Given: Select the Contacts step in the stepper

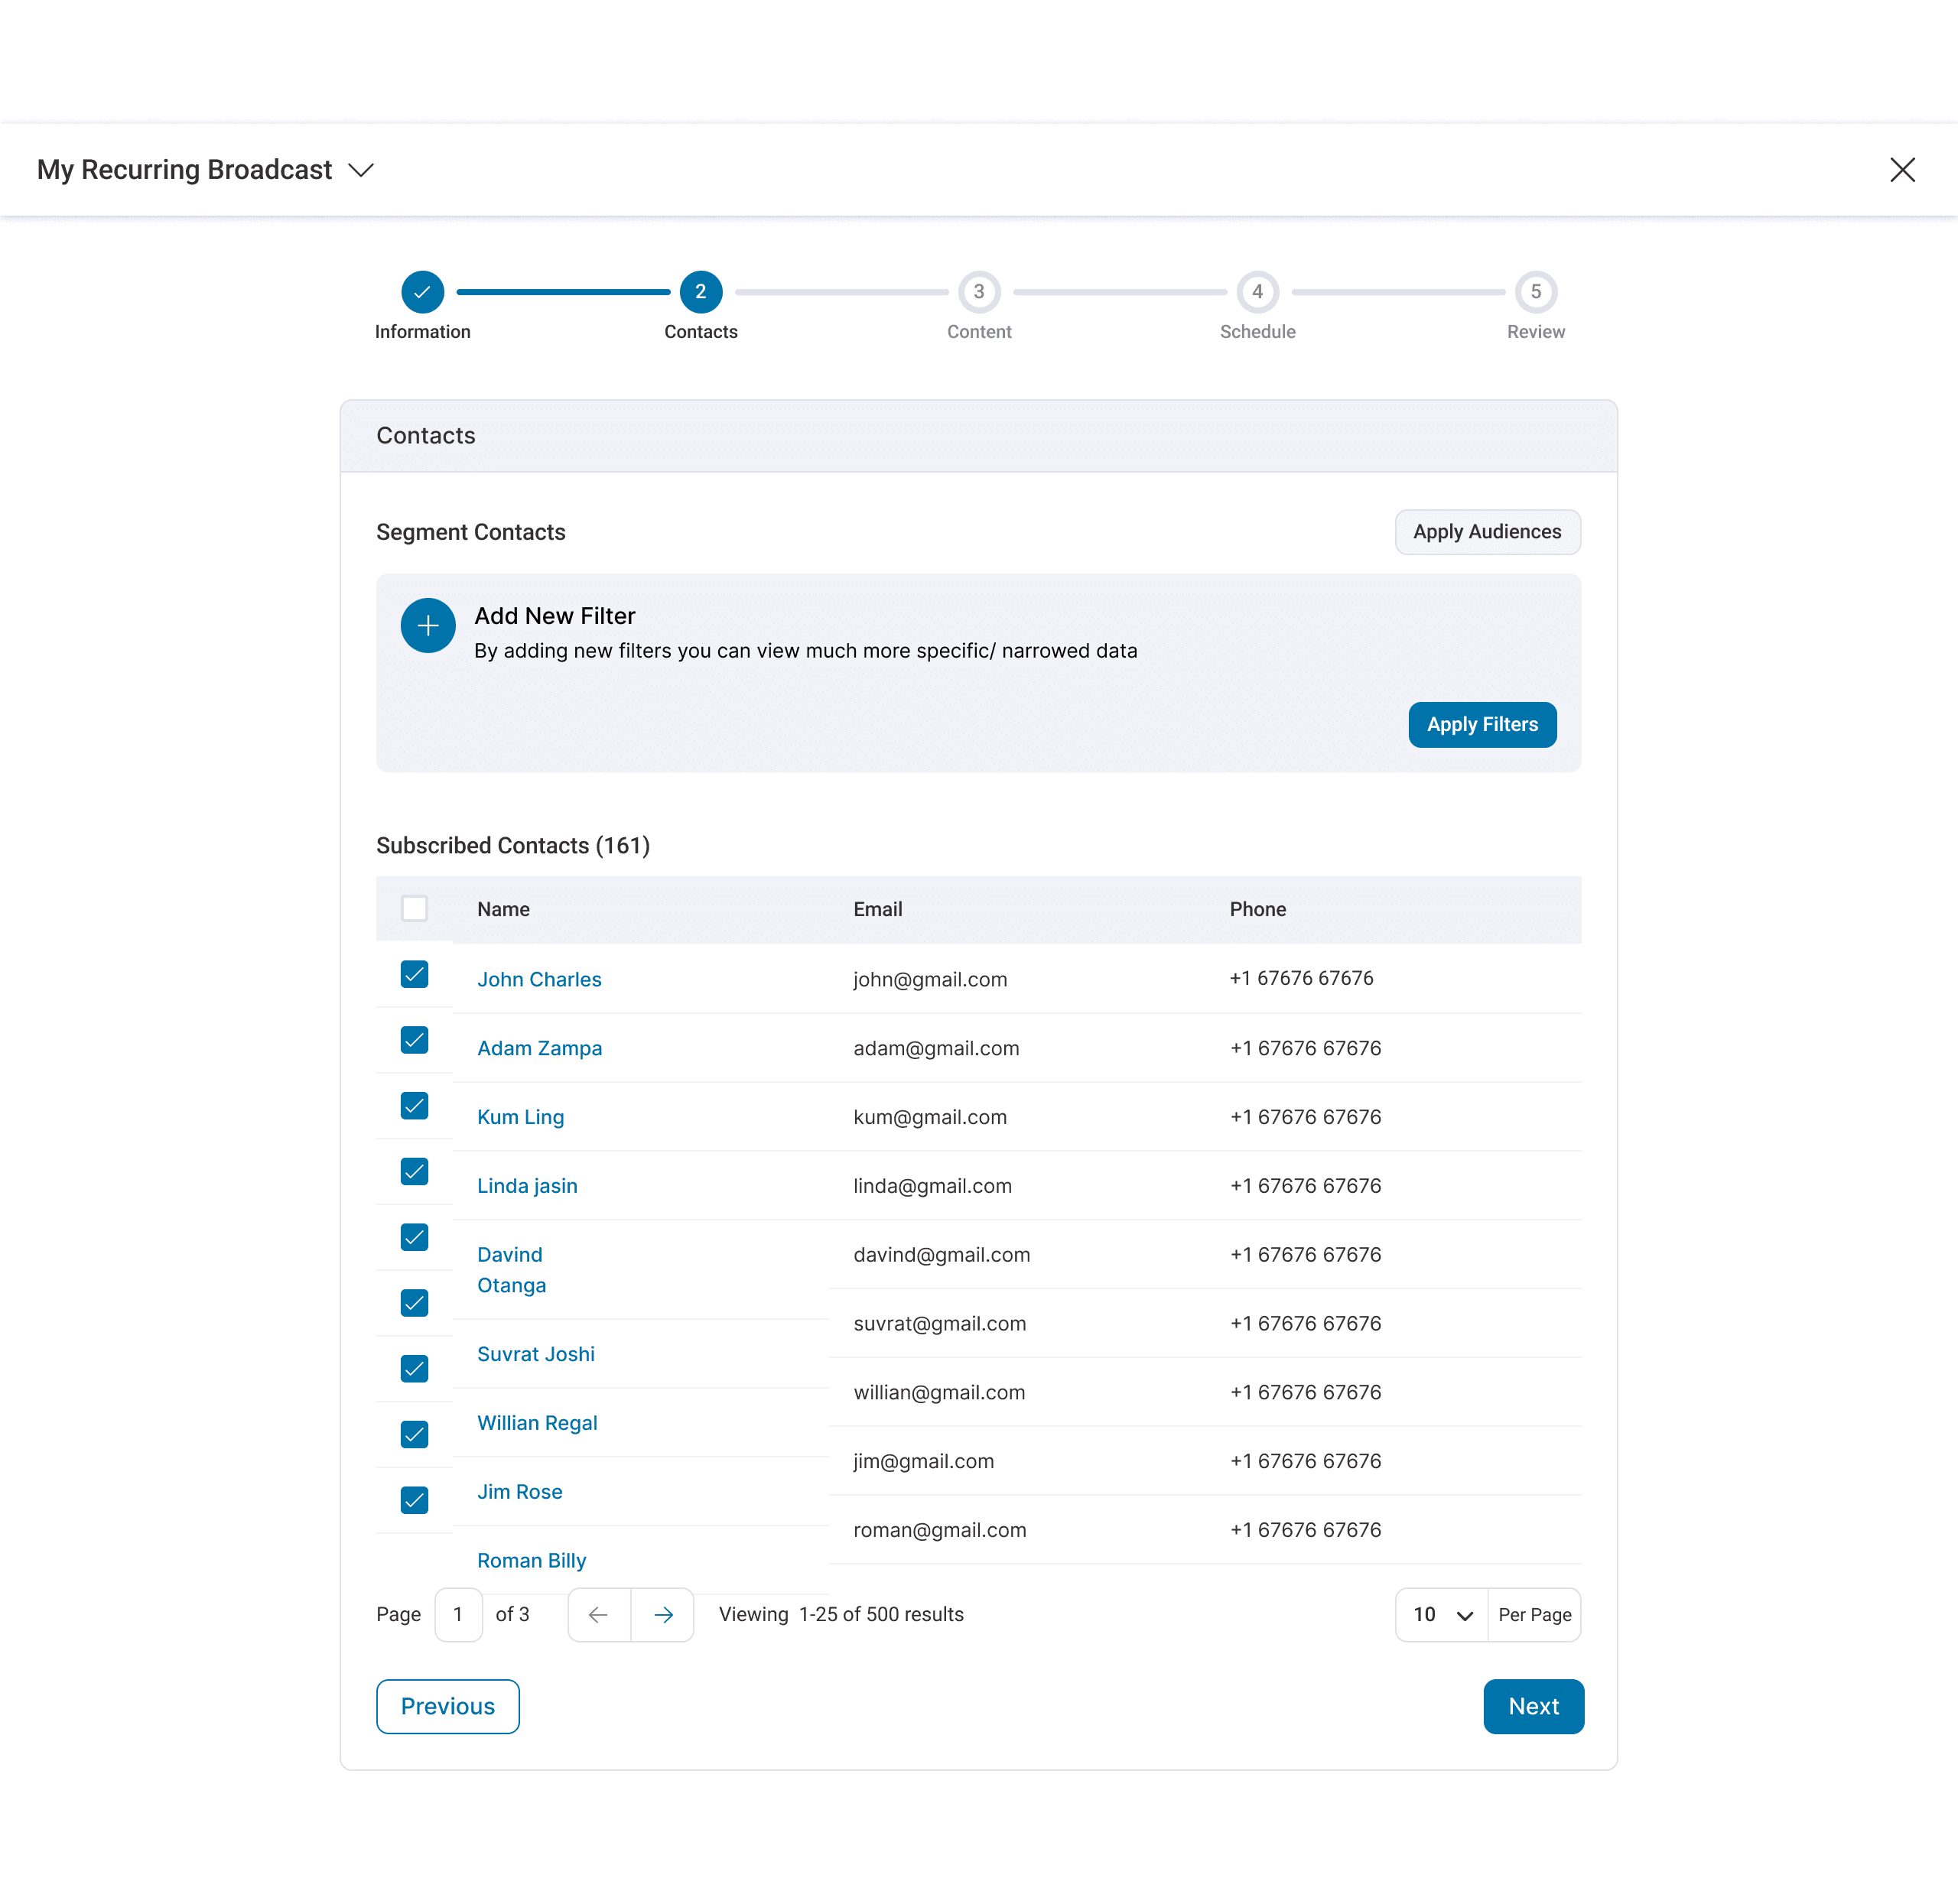Looking at the screenshot, I should pyautogui.click(x=700, y=292).
